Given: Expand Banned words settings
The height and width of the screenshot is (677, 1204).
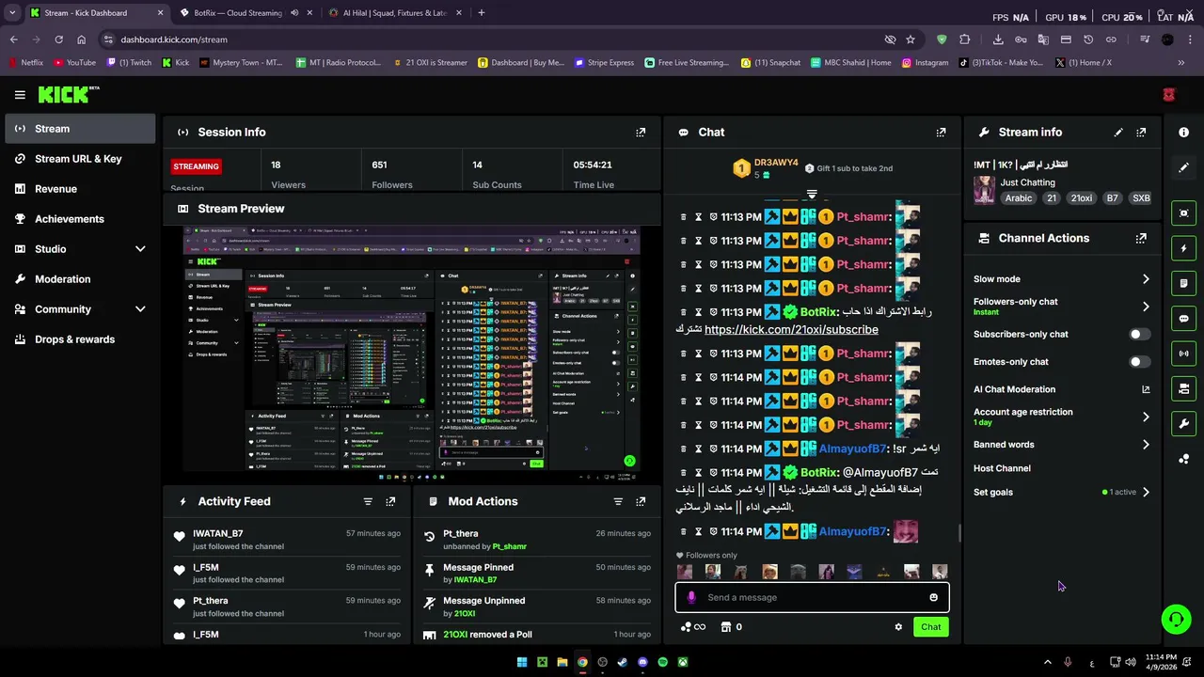Looking at the screenshot, I should tap(1146, 445).
